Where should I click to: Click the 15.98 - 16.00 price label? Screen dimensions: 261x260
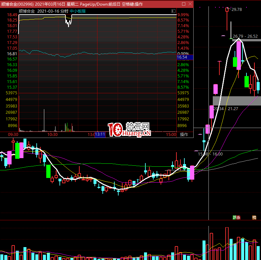[210, 154]
